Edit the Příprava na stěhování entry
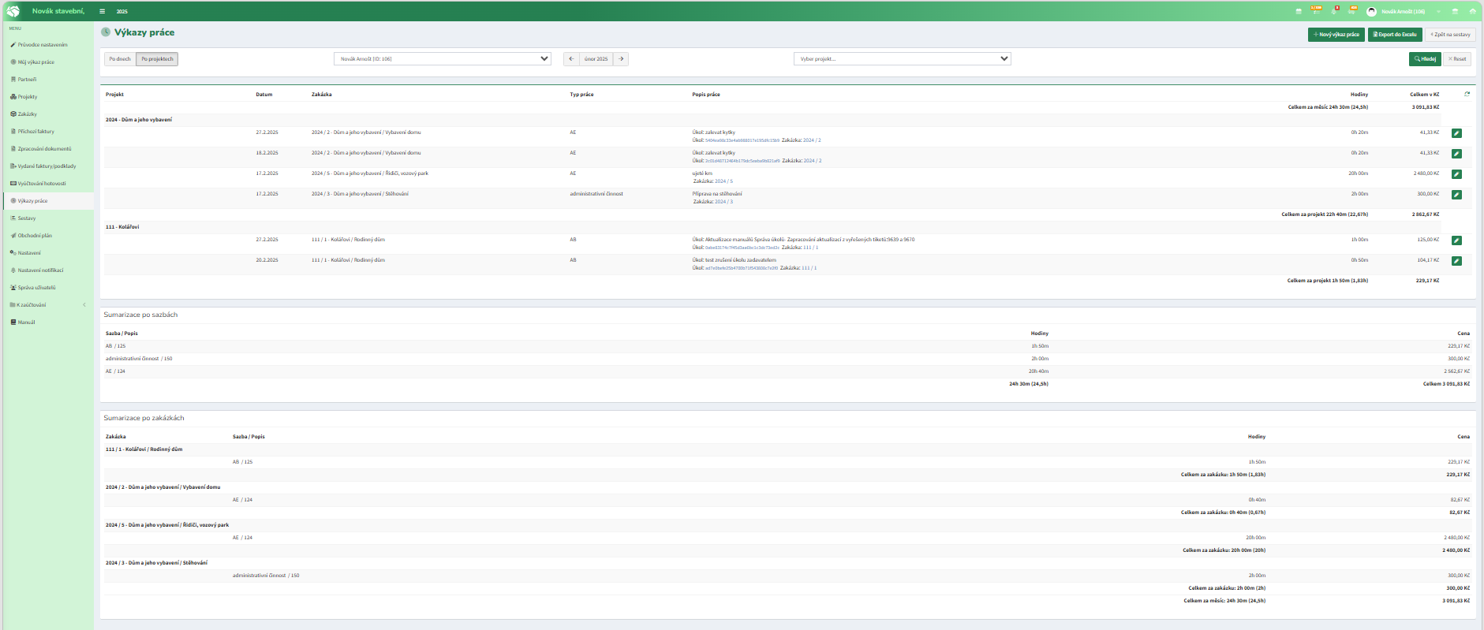This screenshot has width=1484, height=630. pos(1456,195)
